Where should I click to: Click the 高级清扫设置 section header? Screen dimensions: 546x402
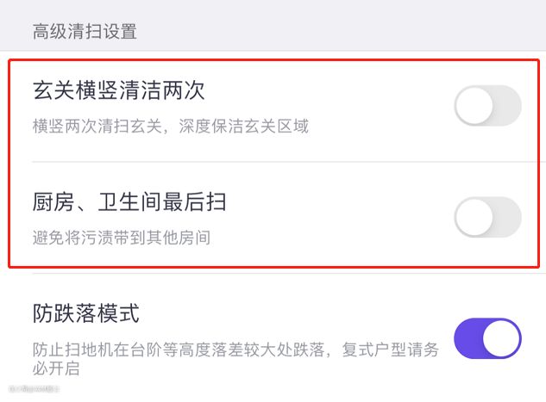[85, 33]
